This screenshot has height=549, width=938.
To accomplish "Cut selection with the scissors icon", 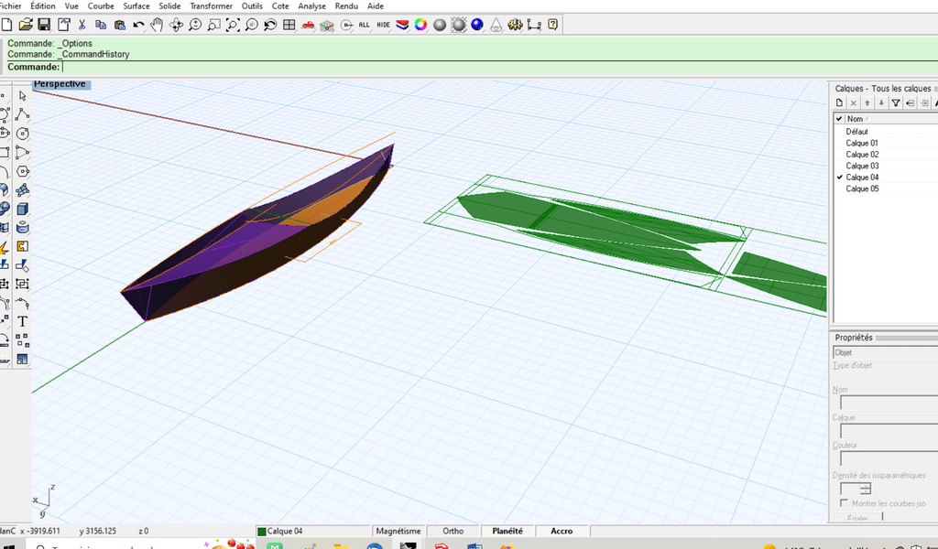I will click(x=82, y=25).
